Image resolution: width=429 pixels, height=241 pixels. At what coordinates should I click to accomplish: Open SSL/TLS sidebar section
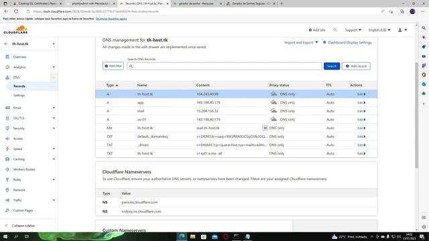click(19, 118)
